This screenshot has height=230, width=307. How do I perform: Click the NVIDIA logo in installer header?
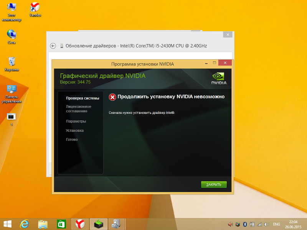click(219, 79)
